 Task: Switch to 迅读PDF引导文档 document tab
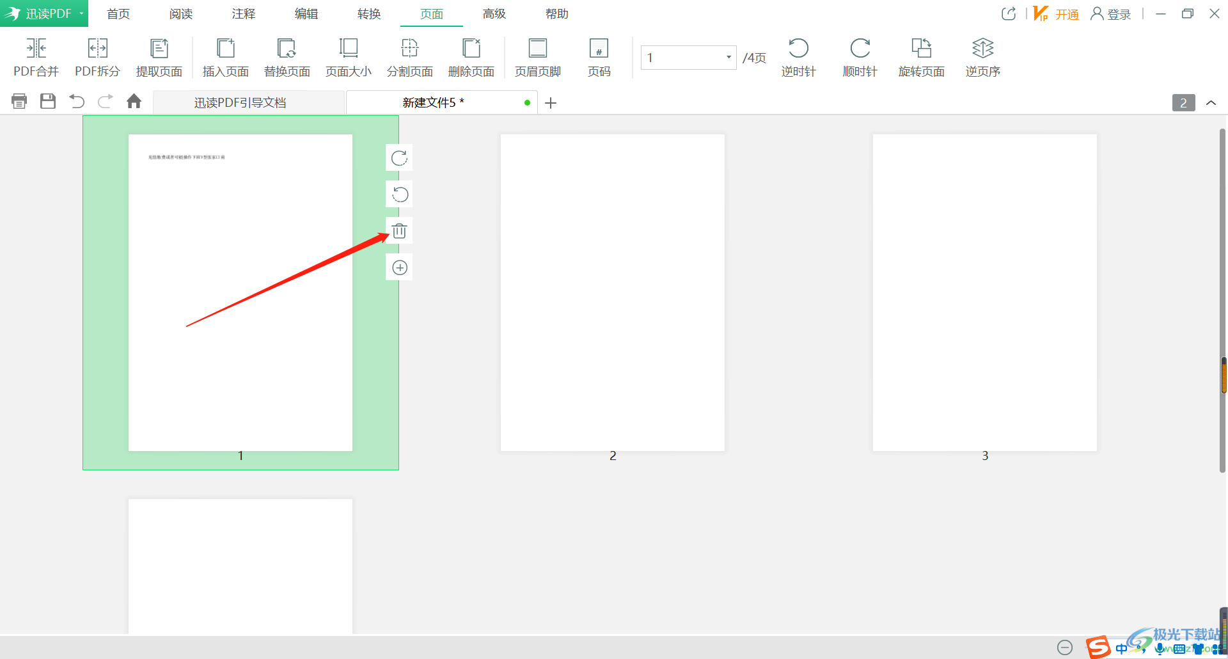pos(249,102)
